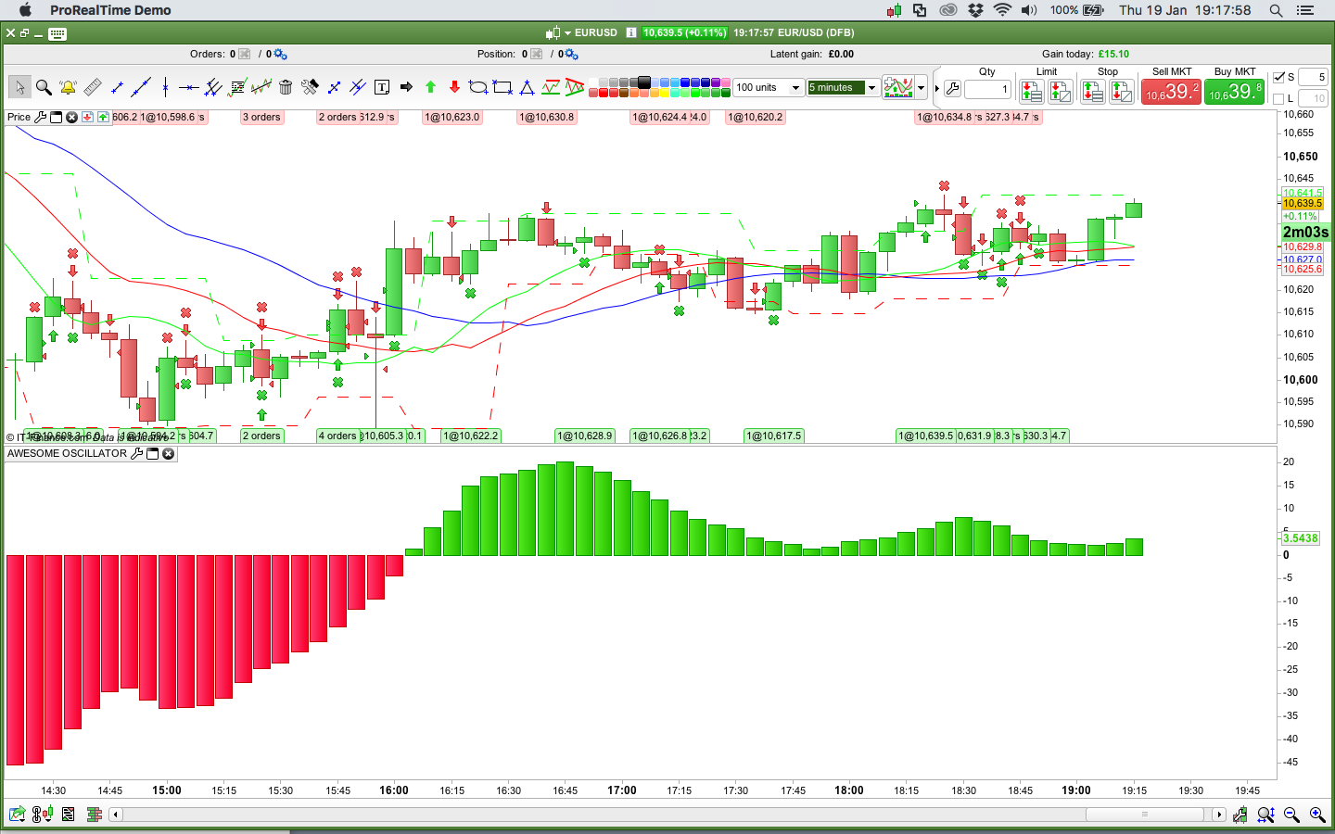This screenshot has width=1335, height=834.
Task: Open the drawing tools hammer and wrench settings
Action: coord(310,87)
